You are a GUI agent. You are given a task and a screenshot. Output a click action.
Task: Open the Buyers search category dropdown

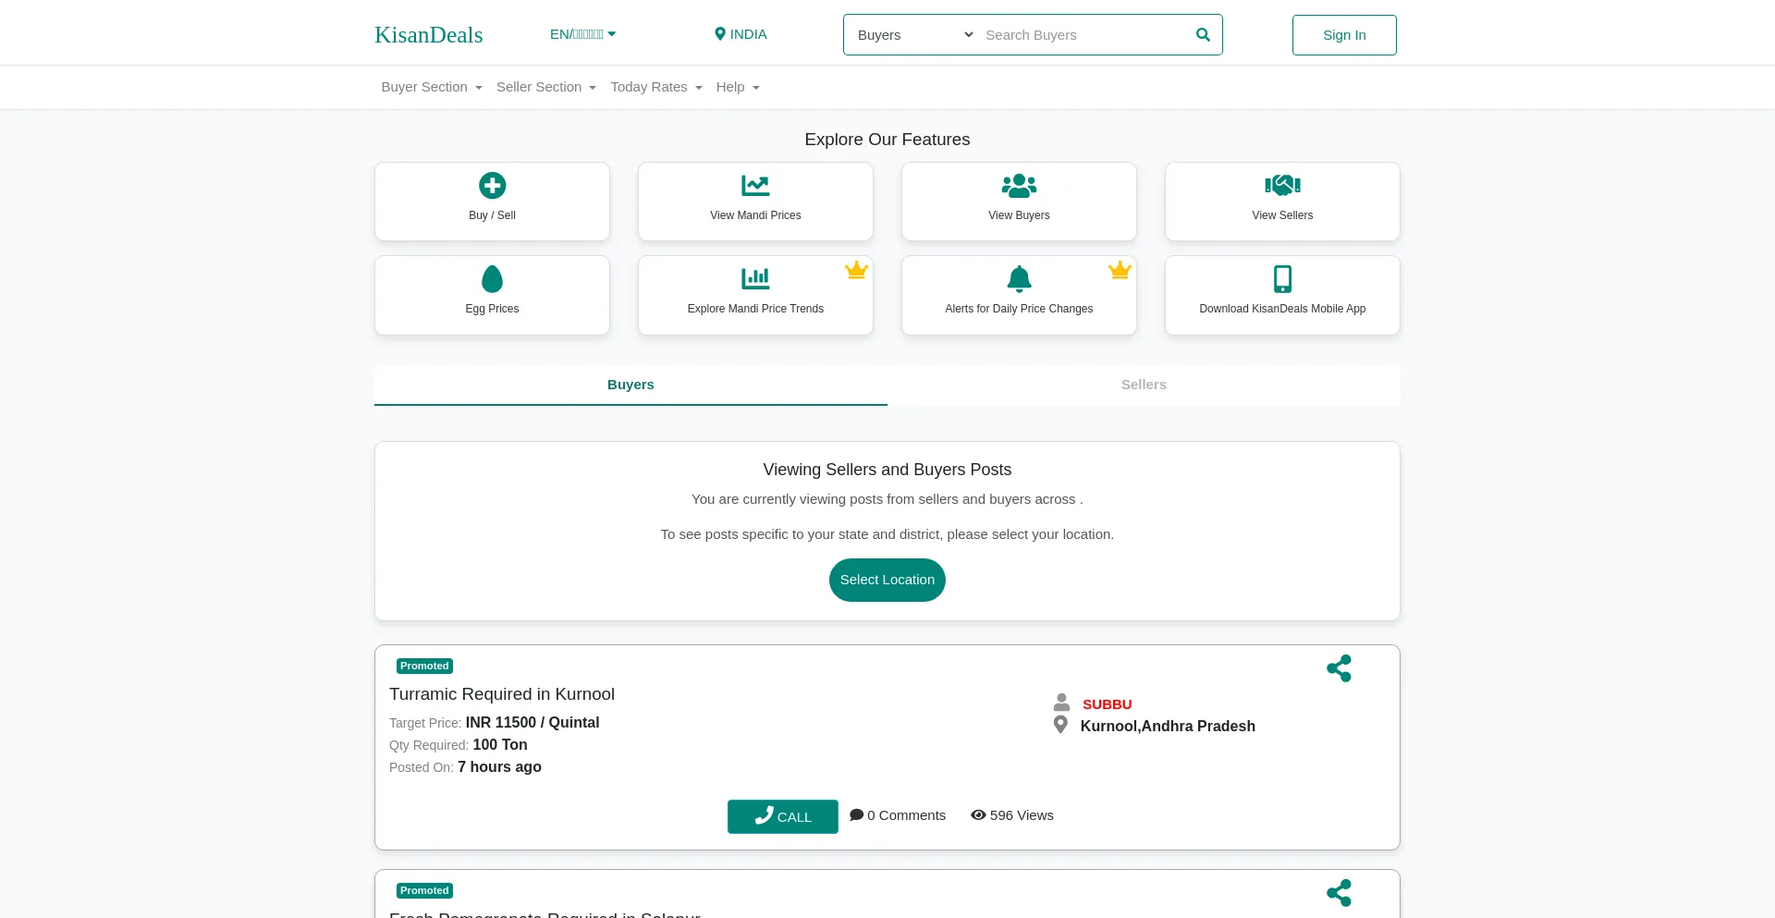tap(915, 35)
